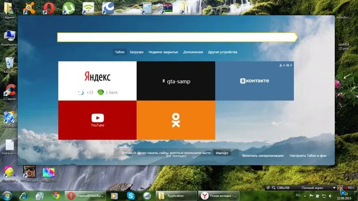Select the filetrace.log file icon
Viewport: 358px width, 201px height.
click(x=9, y=147)
